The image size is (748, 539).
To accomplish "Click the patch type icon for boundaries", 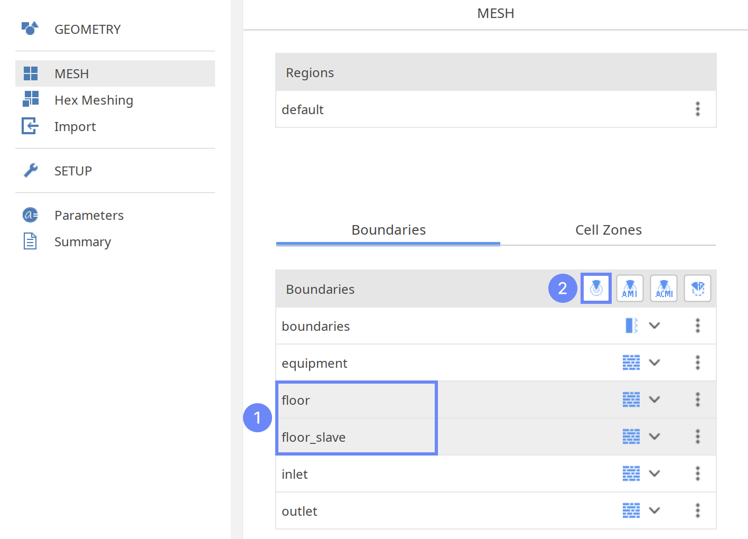I will [631, 326].
